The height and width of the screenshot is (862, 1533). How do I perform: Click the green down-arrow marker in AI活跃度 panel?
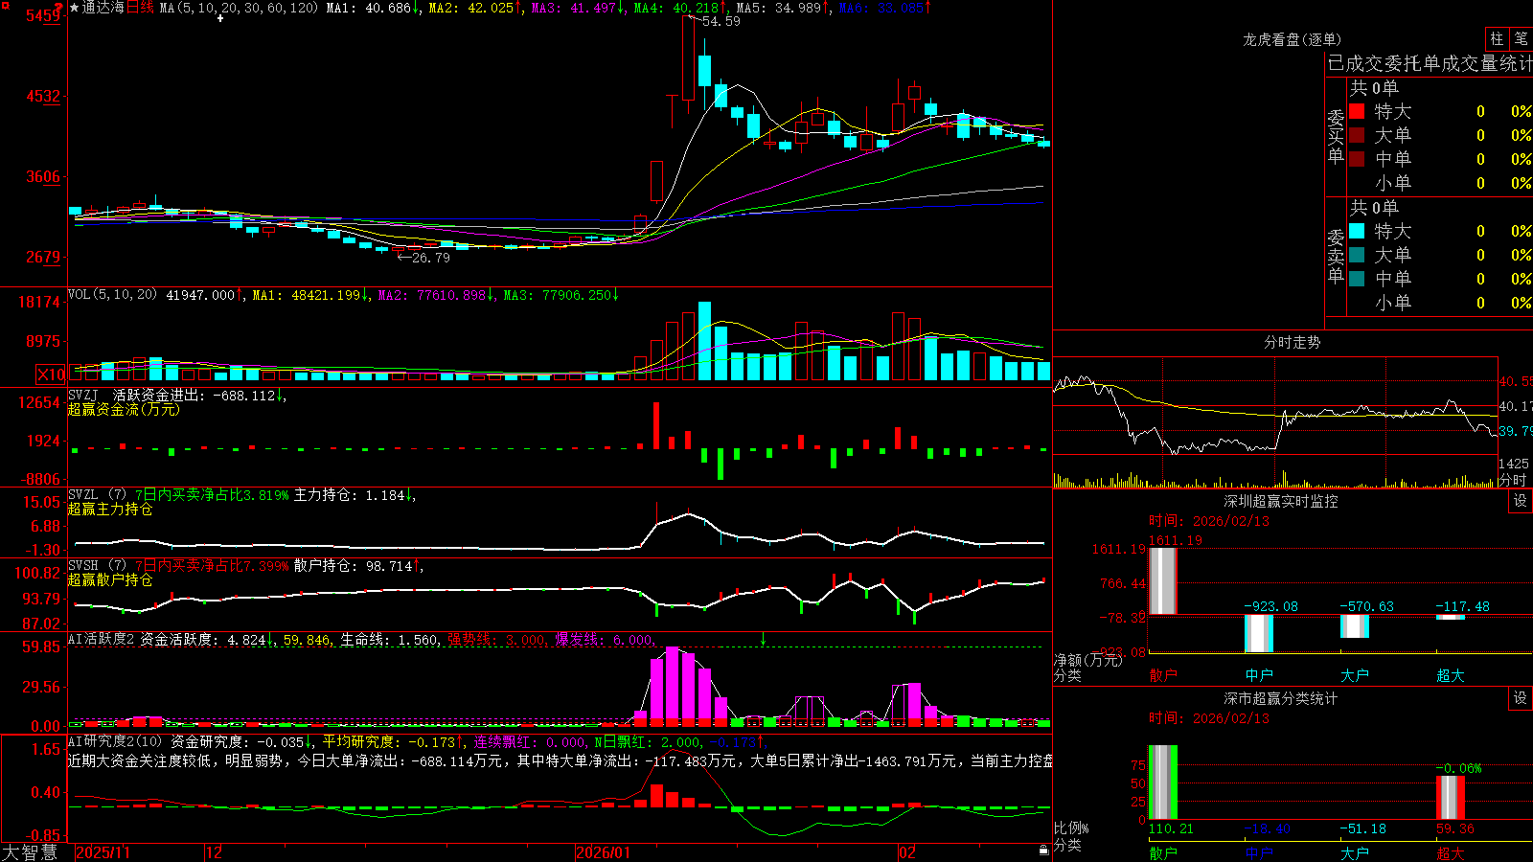pyautogui.click(x=764, y=639)
